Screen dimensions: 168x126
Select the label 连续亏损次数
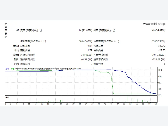(101, 60)
